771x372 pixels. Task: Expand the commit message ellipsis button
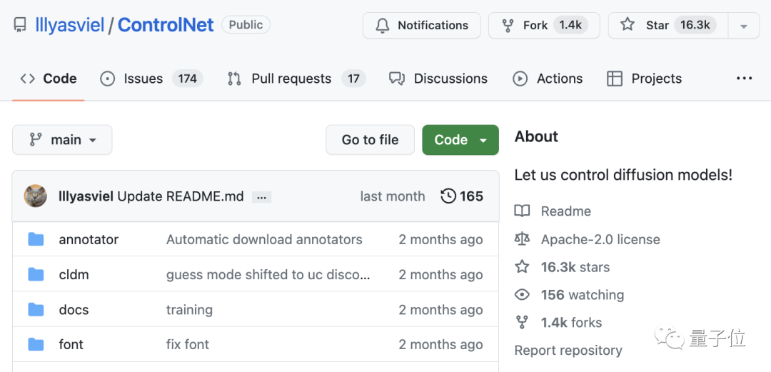point(261,197)
